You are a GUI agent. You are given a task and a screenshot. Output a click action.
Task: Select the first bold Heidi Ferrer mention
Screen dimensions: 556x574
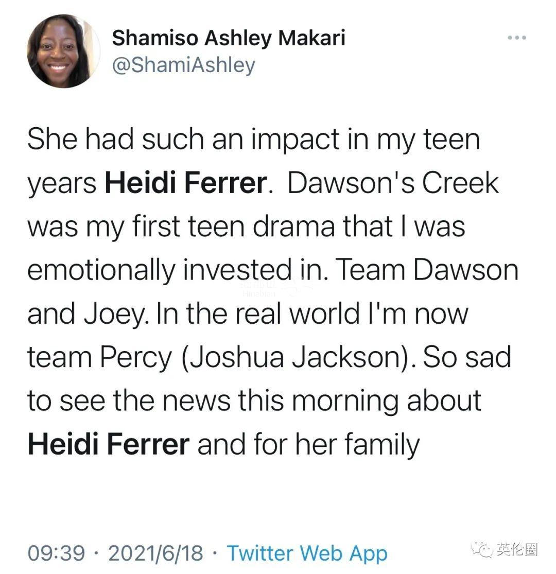pos(186,183)
